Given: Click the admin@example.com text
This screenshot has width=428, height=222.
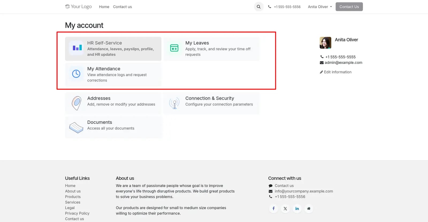Looking at the screenshot, I should (x=343, y=63).
